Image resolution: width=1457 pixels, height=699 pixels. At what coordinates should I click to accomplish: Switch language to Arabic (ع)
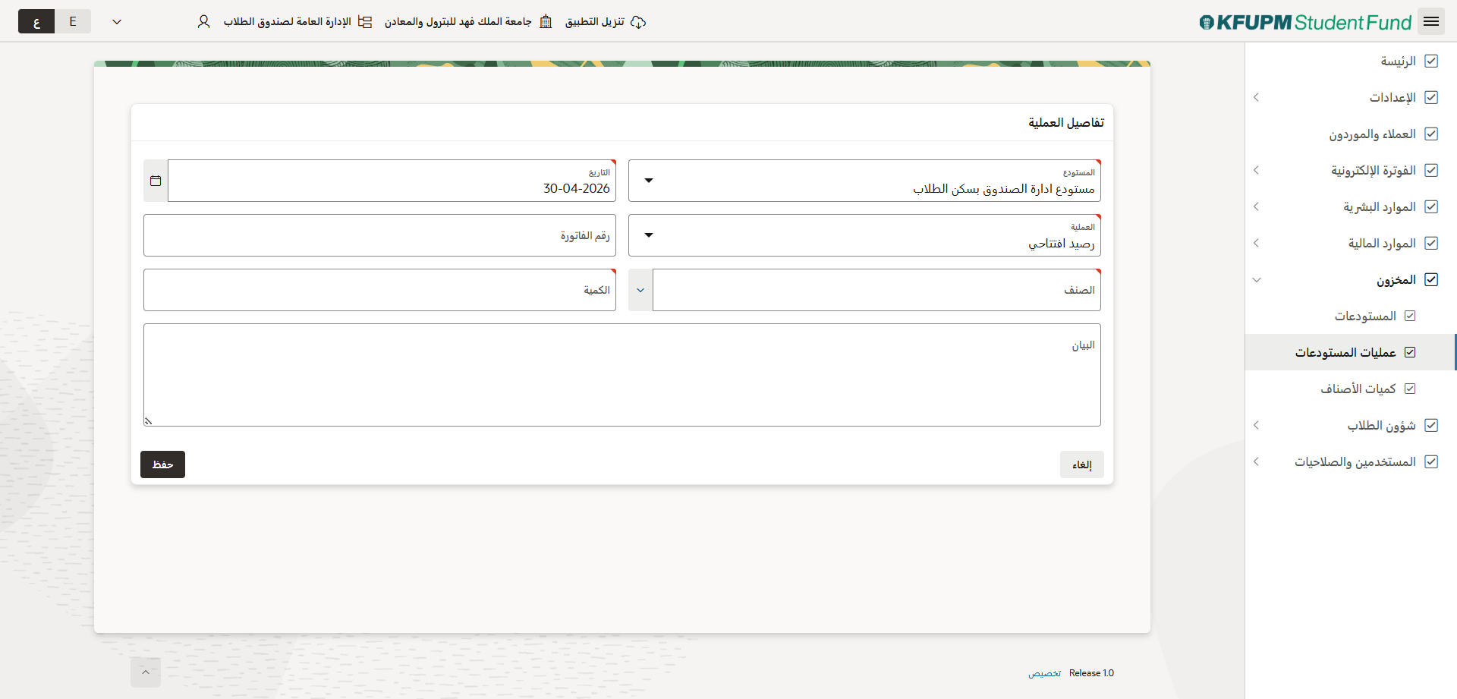point(36,21)
